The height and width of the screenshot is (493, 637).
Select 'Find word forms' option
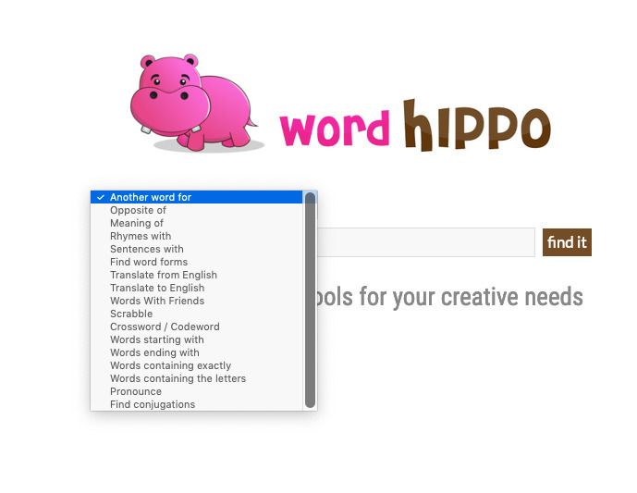[149, 262]
